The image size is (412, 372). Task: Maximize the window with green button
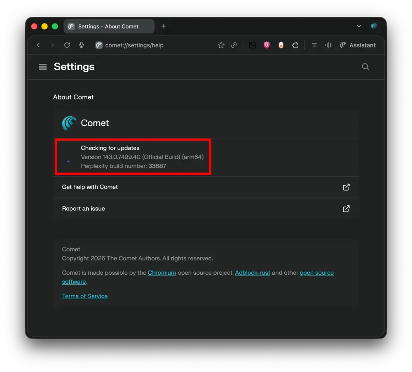55,26
